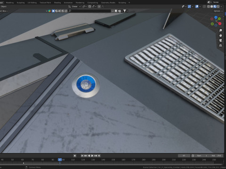Toggle the fourth filter icon
Image resolution: width=226 pixels, height=169 pixels.
[x=63, y=11]
